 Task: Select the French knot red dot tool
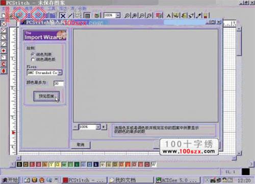[4, 51]
